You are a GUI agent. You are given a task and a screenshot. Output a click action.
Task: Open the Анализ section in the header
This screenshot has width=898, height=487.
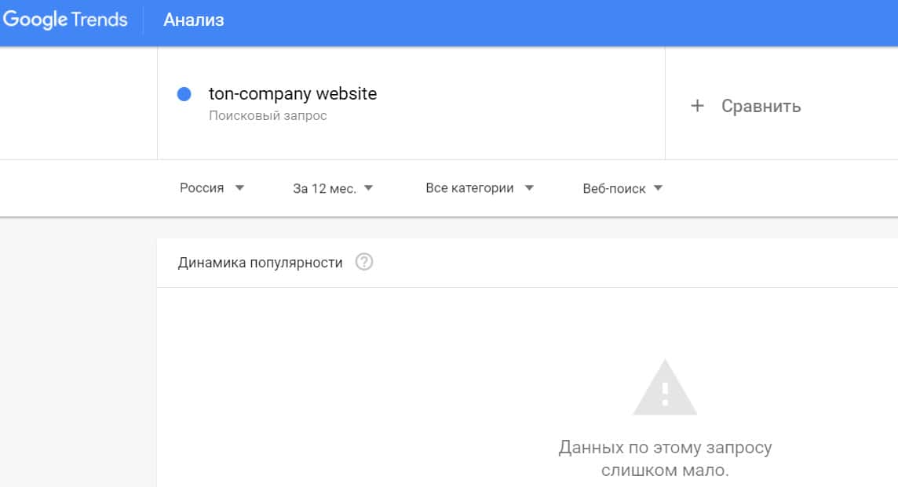(x=193, y=20)
